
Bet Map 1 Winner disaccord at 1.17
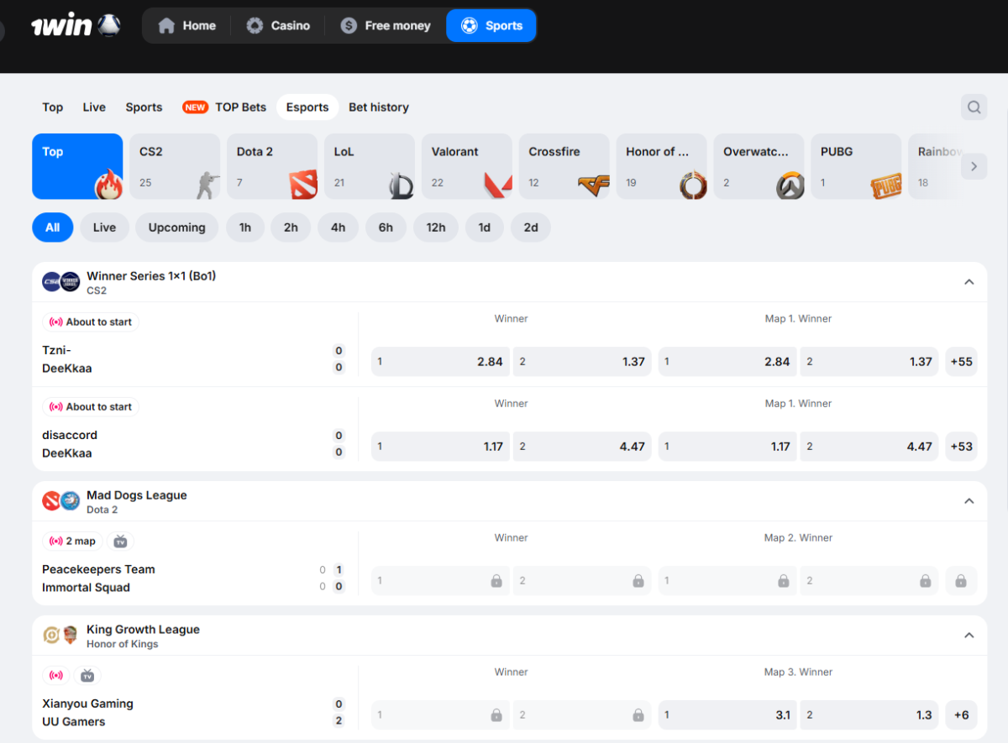click(x=727, y=447)
